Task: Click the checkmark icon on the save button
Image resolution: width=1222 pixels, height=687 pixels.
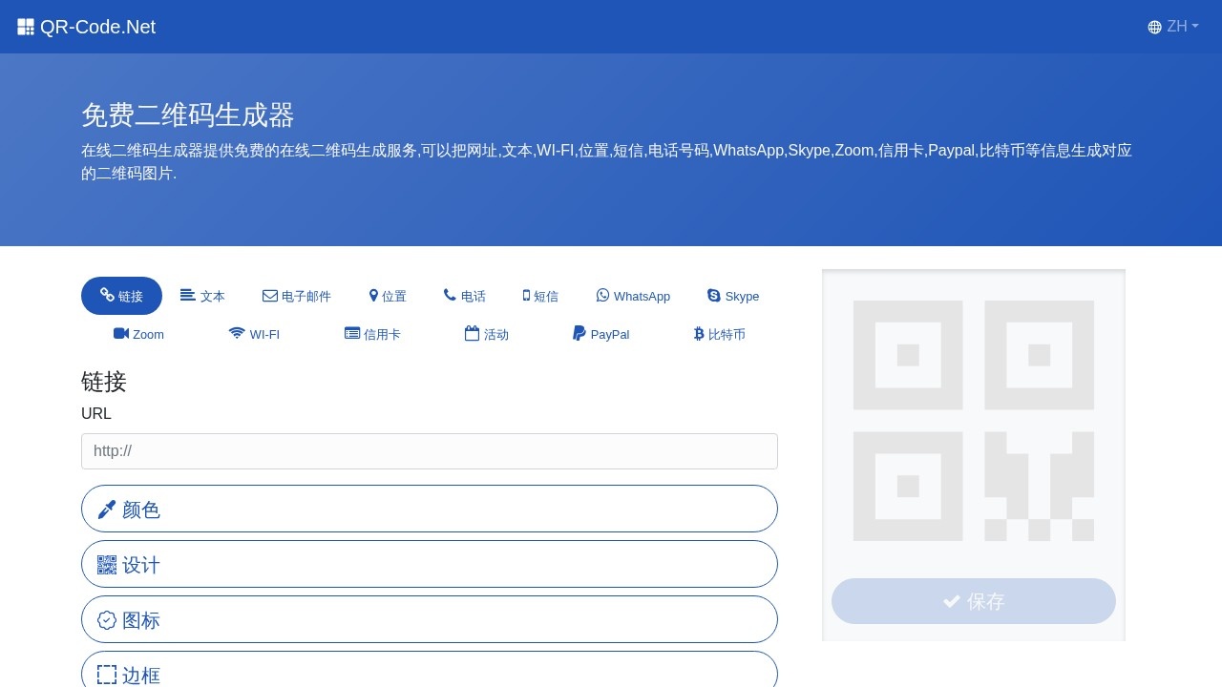Action: click(952, 601)
